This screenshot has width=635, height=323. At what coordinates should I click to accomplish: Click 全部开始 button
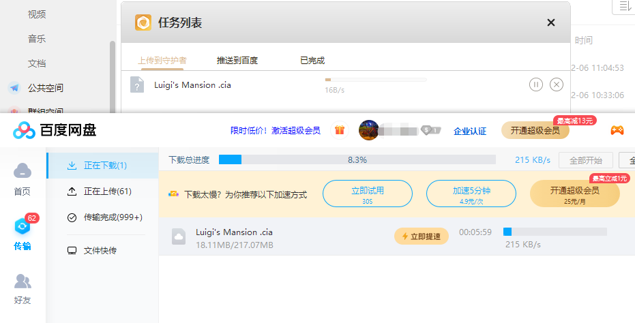tap(586, 160)
